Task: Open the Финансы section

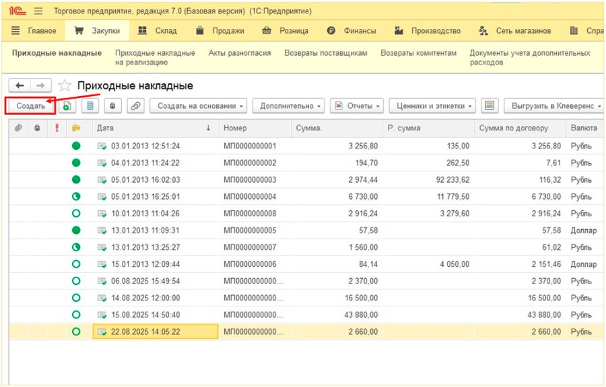Action: (x=351, y=31)
